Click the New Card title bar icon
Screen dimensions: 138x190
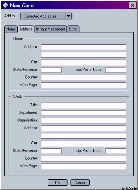pyautogui.click(x=5, y=5)
